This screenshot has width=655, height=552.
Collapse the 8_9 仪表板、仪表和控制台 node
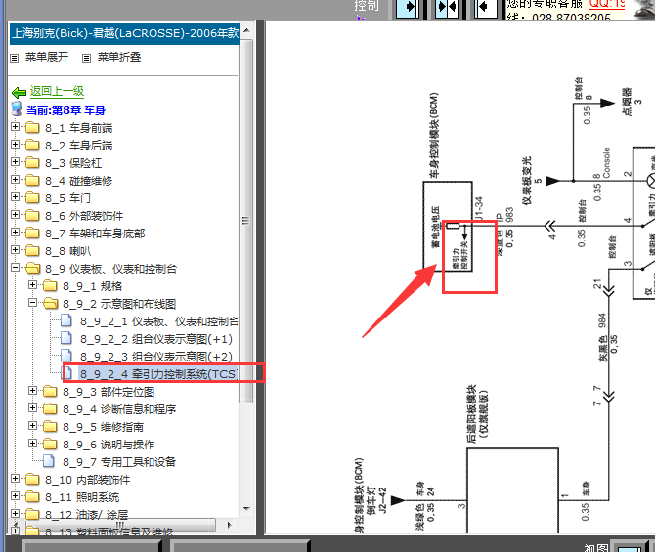pyautogui.click(x=15, y=268)
